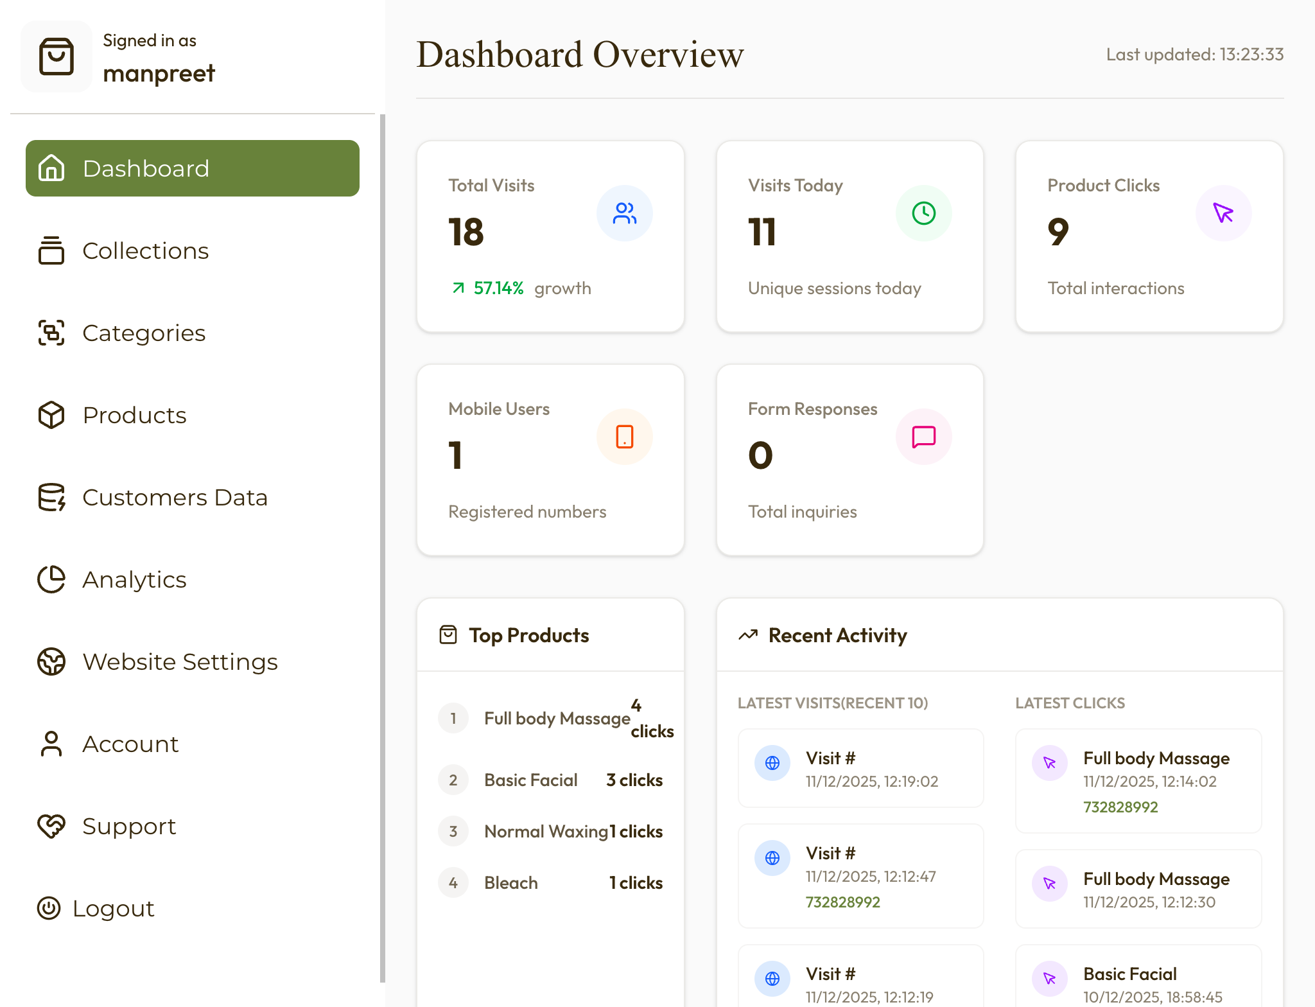Image resolution: width=1315 pixels, height=1007 pixels.
Task: Click the phone number 732828992 under Full body Massage
Action: pyautogui.click(x=1120, y=807)
